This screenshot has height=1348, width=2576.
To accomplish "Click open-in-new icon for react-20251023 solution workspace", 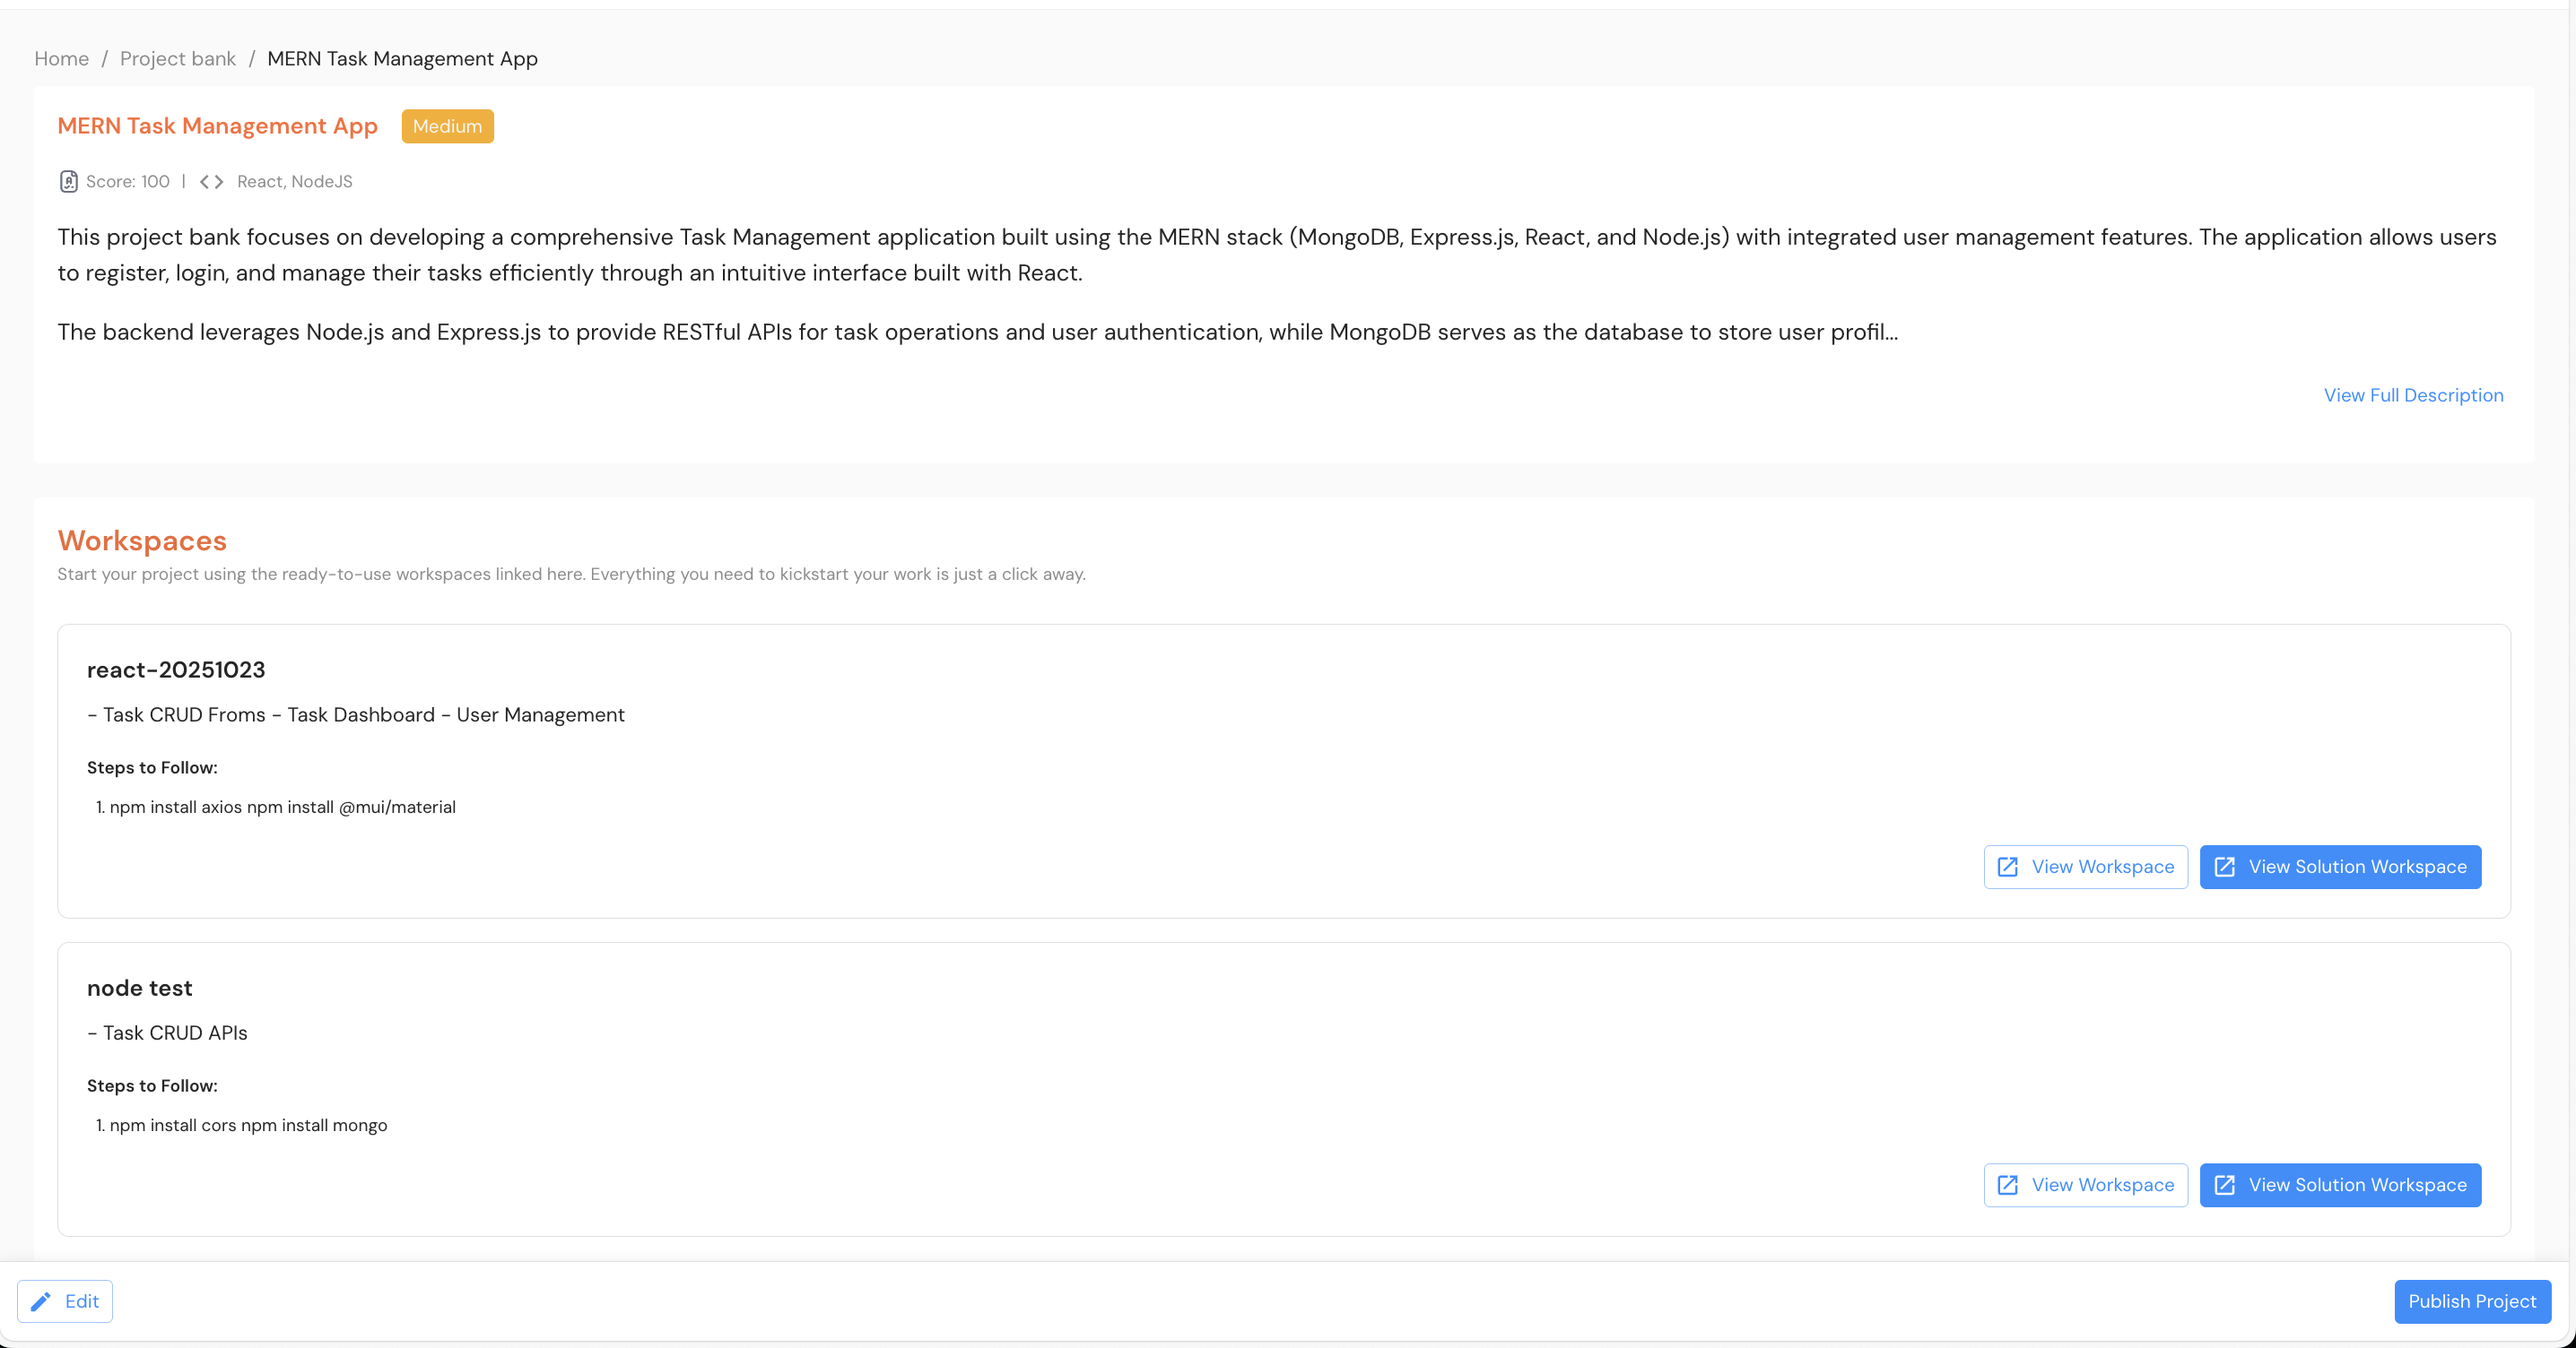I will pos(2224,867).
